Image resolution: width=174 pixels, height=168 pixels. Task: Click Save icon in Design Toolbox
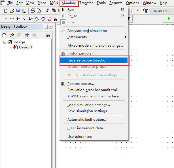pos(19,35)
